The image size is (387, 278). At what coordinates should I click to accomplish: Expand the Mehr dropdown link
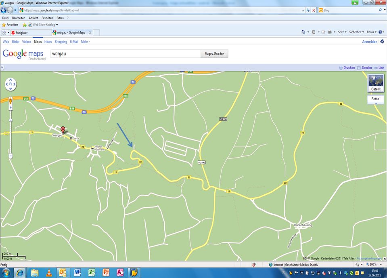(86, 42)
